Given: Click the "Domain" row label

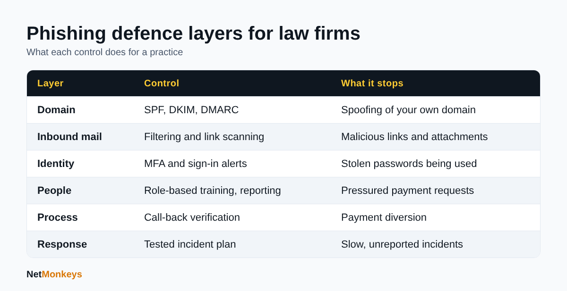Looking at the screenshot, I should (x=56, y=110).
